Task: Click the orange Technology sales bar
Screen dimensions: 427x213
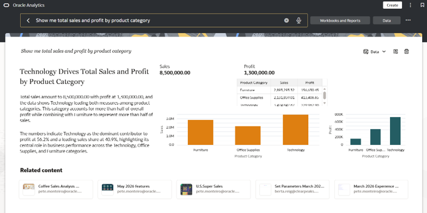Action: coord(295,130)
